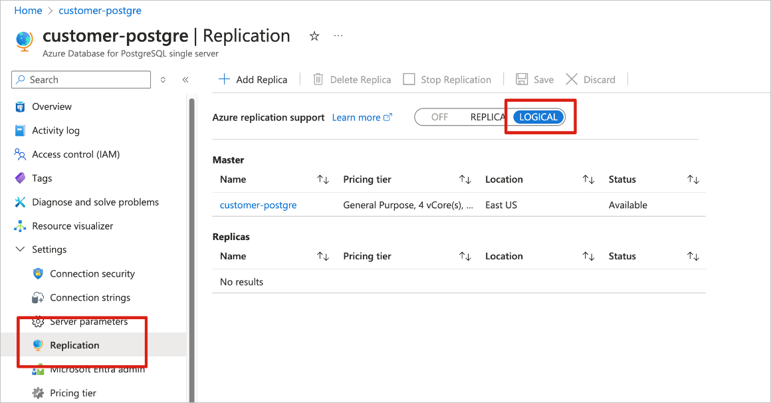
Task: Set replication support to OFF
Action: [439, 117]
